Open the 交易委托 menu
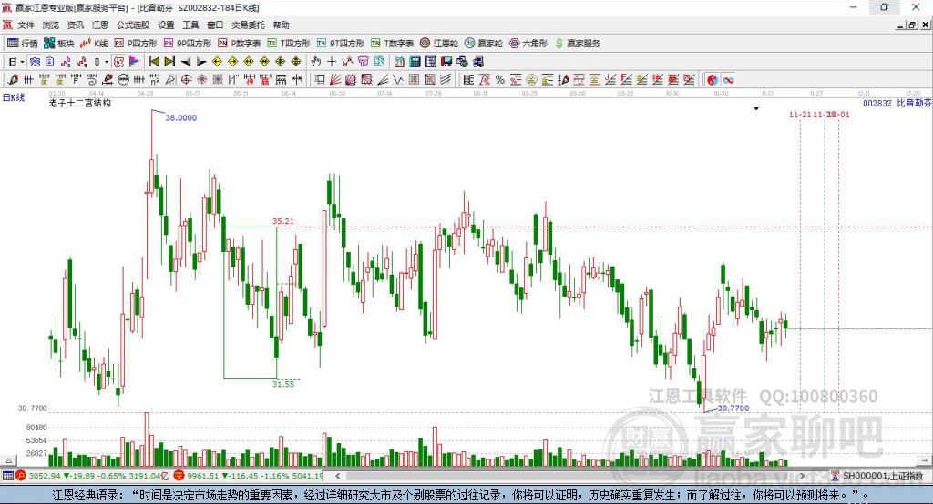The height and width of the screenshot is (504, 933). pyautogui.click(x=248, y=25)
